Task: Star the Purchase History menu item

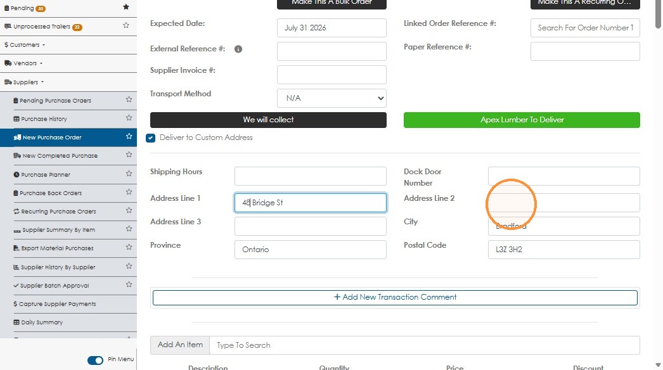Action: click(x=129, y=118)
